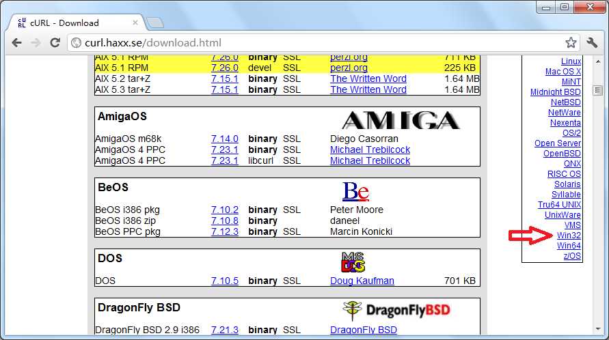Open MiNT link in sidebar

571,82
